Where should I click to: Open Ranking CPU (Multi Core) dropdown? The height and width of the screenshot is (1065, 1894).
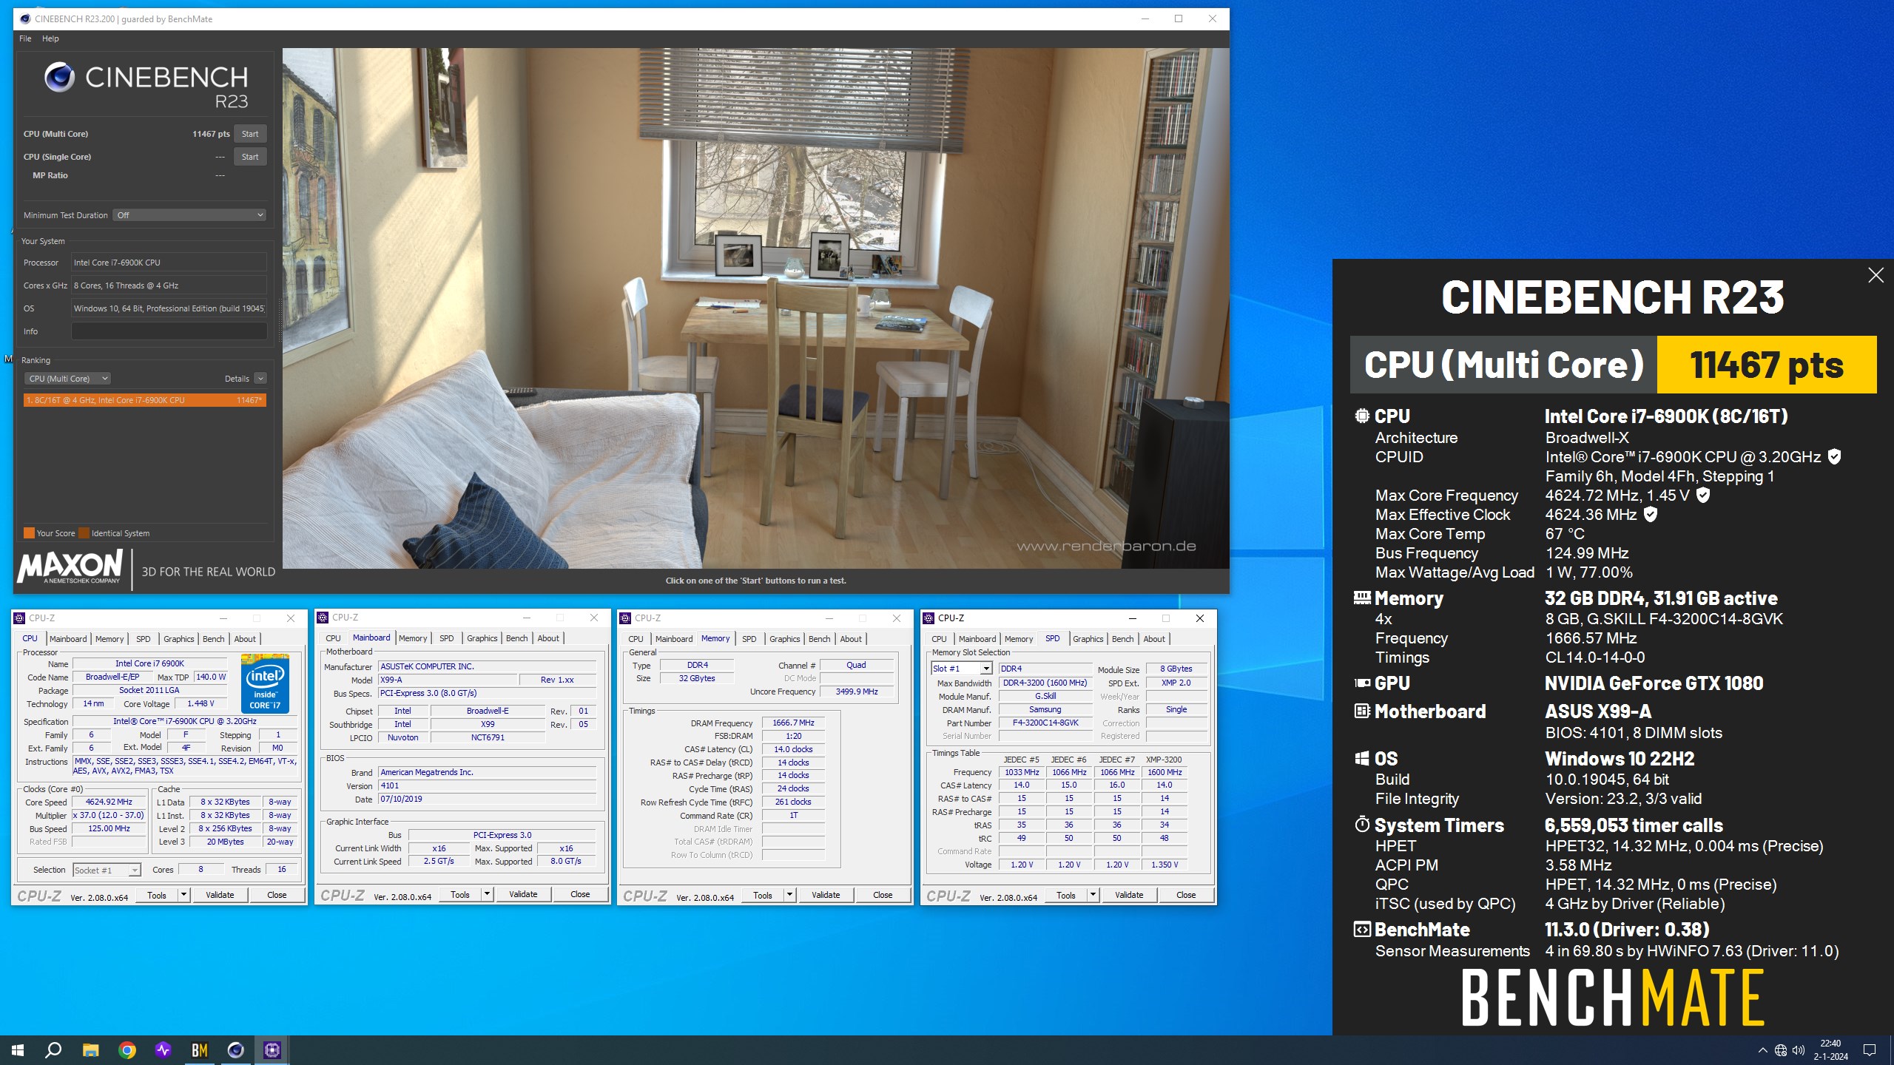[x=67, y=379]
